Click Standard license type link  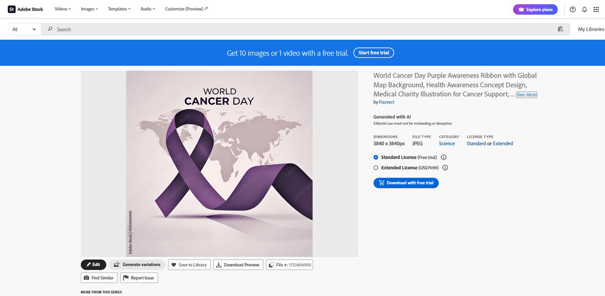(x=476, y=143)
